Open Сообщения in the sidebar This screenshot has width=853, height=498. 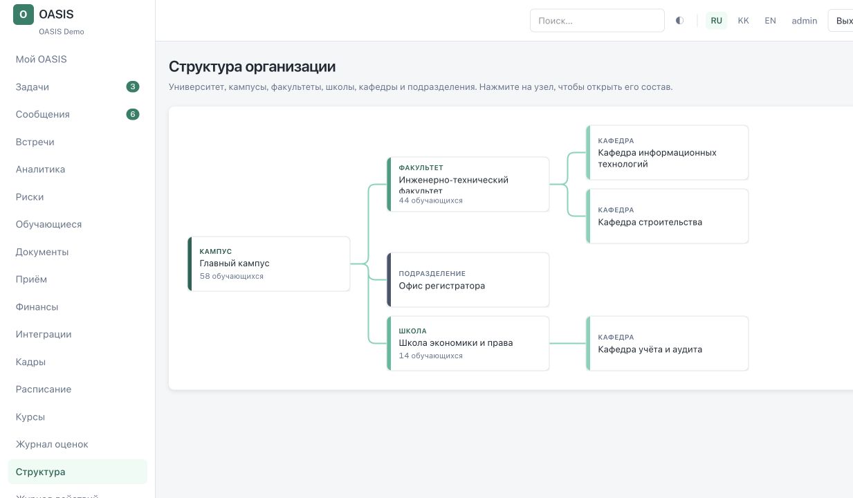tap(77, 114)
